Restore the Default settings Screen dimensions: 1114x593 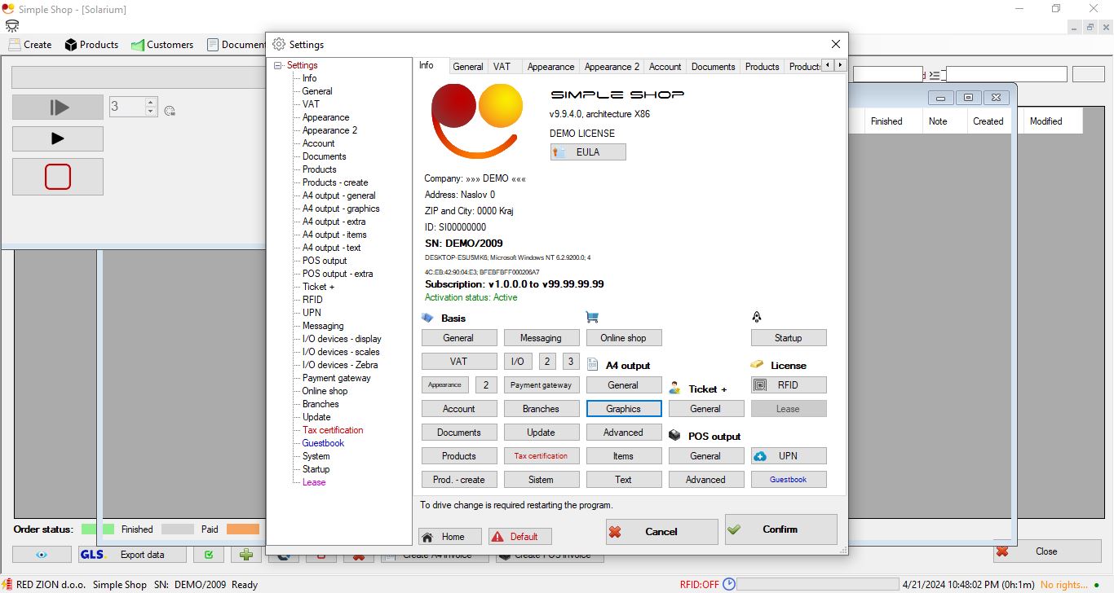(x=520, y=537)
